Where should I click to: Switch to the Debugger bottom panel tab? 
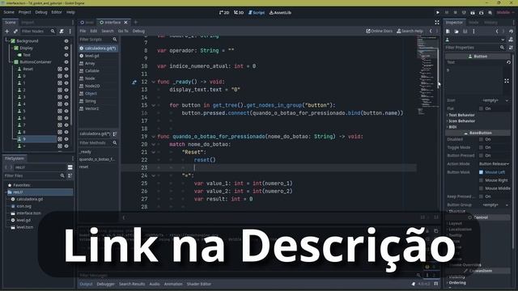(106, 284)
